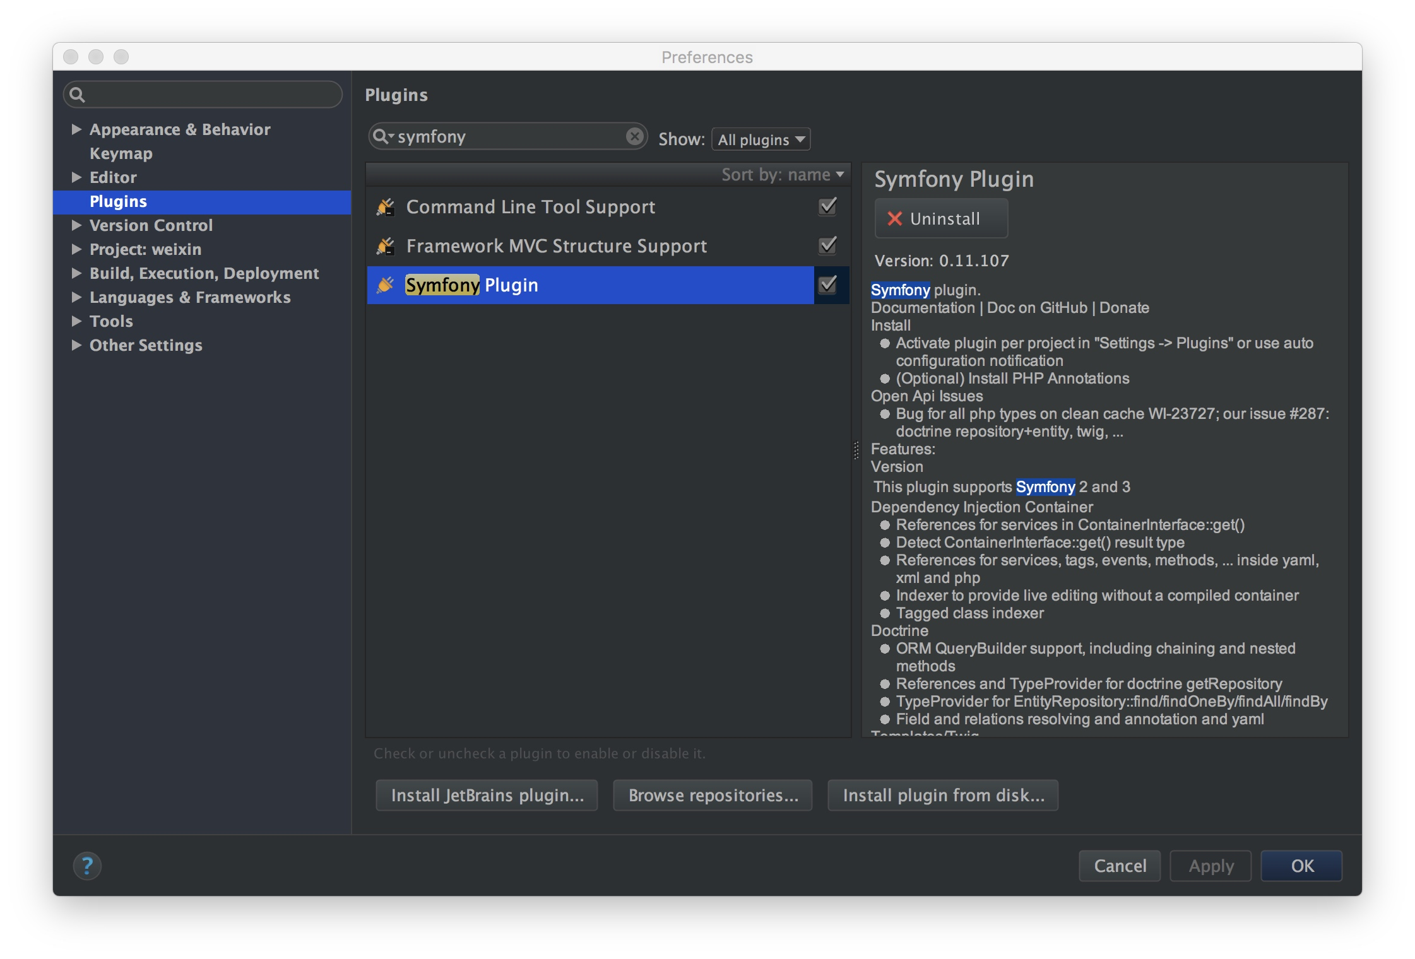Image resolution: width=1415 pixels, height=959 pixels.
Task: Click 'Open Api Issues' text
Action: (927, 396)
